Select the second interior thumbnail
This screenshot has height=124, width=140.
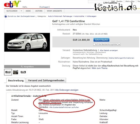coord(16,72)
